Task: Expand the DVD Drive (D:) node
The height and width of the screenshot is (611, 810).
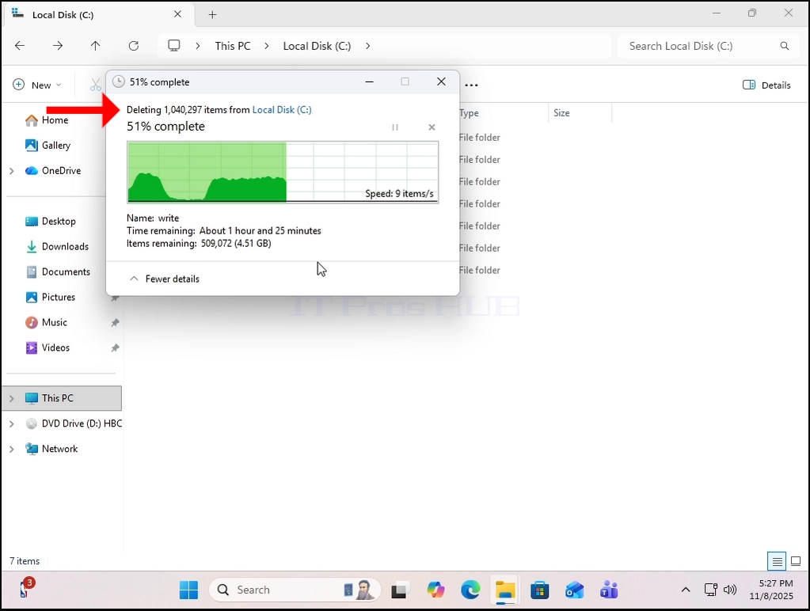Action: click(x=11, y=423)
